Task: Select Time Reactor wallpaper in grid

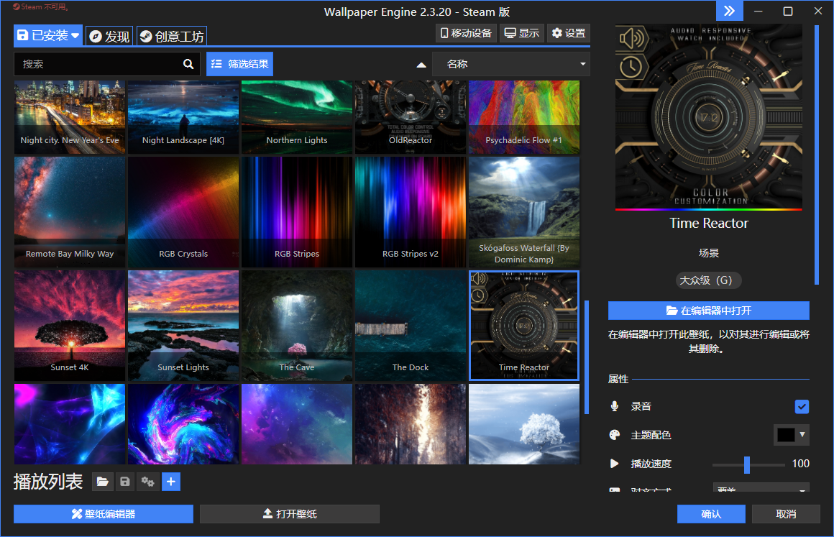Action: coord(524,326)
